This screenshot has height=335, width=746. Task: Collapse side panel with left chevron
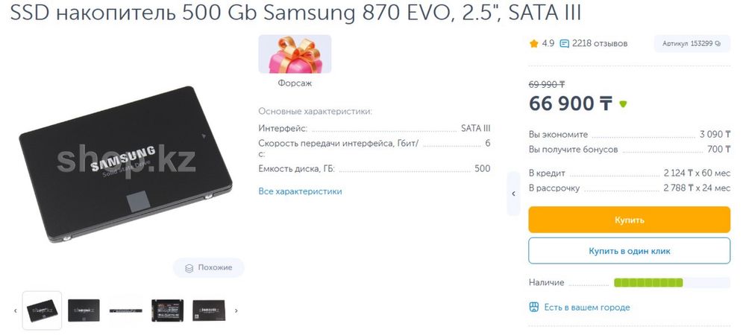(513, 194)
